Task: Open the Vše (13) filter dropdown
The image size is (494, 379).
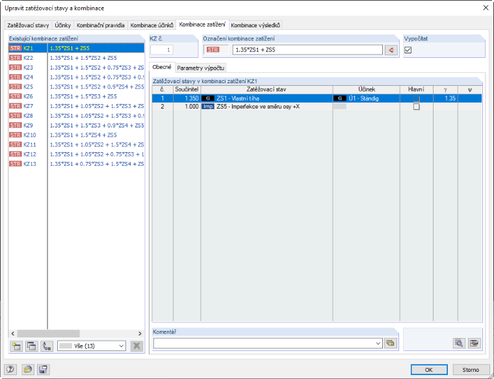Action: pyautogui.click(x=92, y=346)
